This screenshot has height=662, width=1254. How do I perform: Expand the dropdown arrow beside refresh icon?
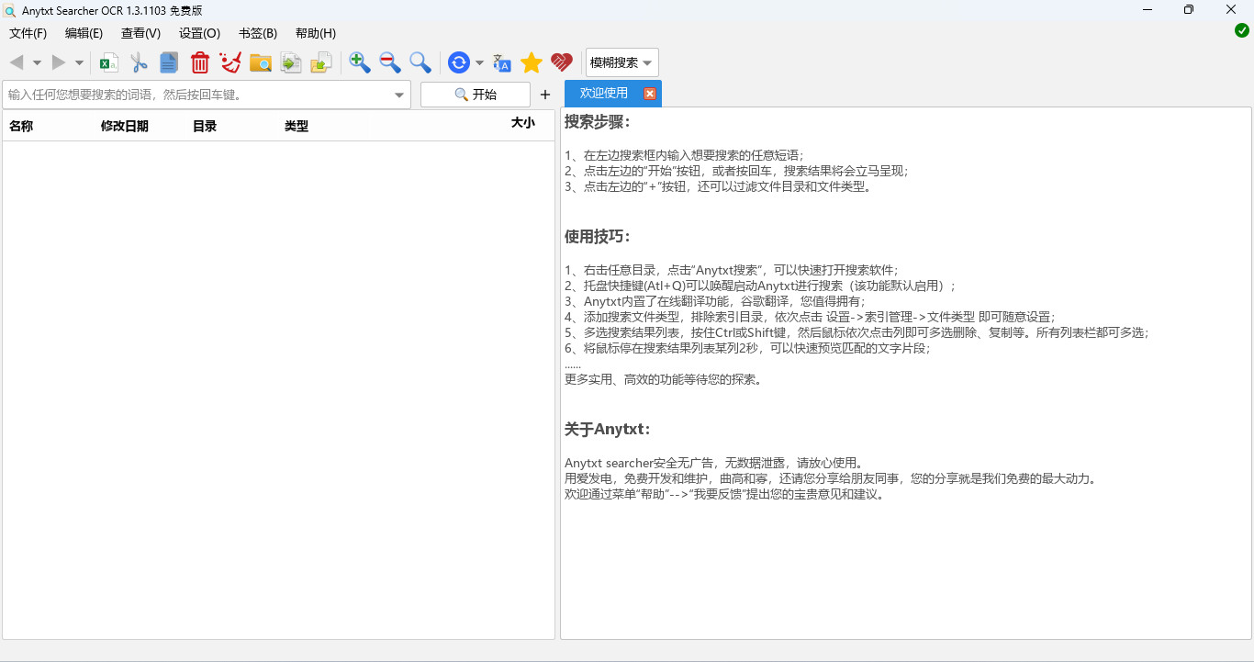[479, 63]
